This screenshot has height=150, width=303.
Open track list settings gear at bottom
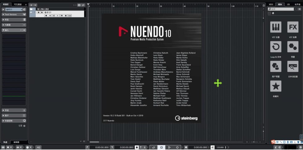84,141
